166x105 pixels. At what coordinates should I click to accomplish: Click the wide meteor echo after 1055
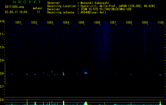click(x=86, y=73)
